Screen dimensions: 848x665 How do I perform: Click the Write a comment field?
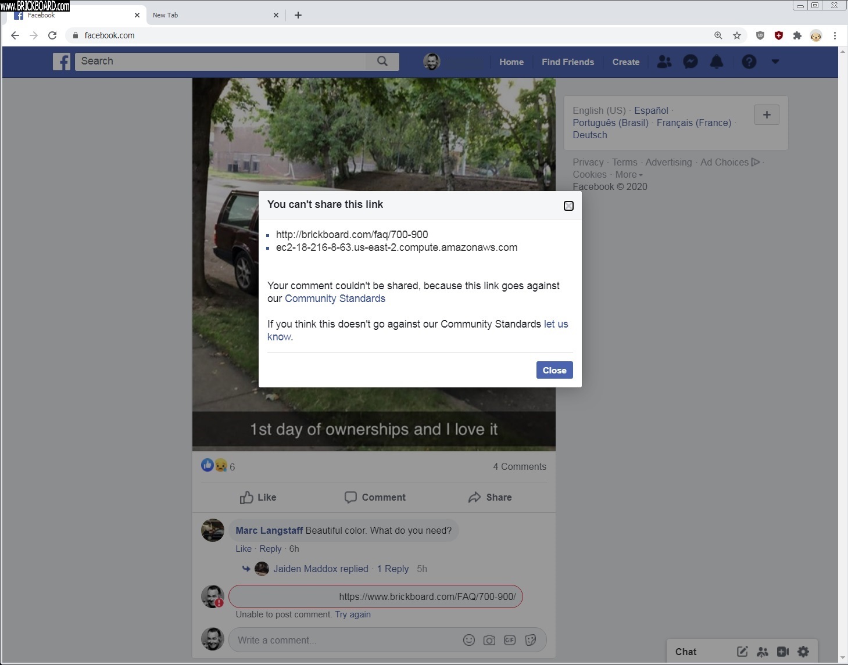pyautogui.click(x=343, y=640)
